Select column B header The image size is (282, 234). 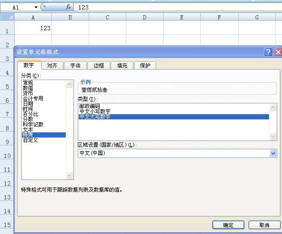coord(70,17)
